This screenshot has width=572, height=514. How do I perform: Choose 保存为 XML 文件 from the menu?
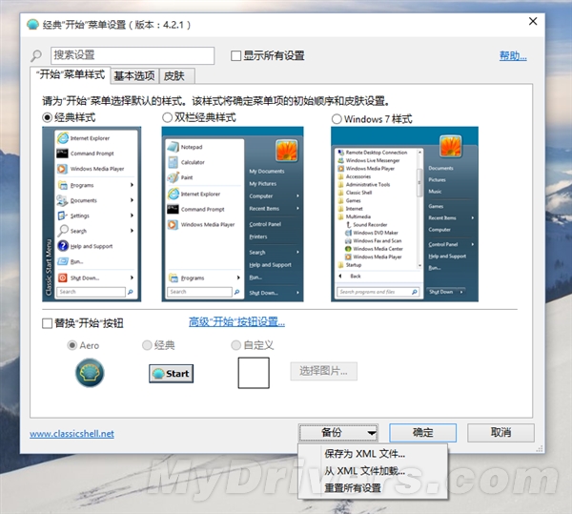[364, 454]
